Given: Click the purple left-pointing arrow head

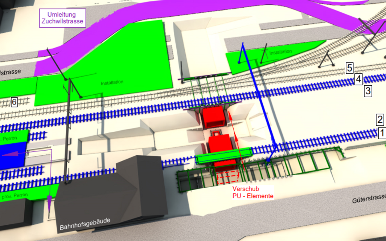Looking at the screenshot, I should [9, 154].
